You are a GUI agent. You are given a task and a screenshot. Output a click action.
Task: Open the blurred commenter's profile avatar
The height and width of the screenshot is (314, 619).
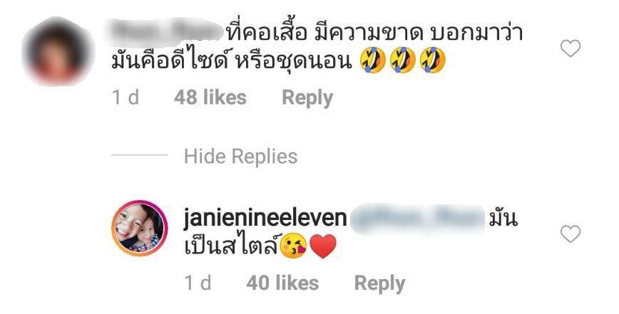(x=58, y=51)
